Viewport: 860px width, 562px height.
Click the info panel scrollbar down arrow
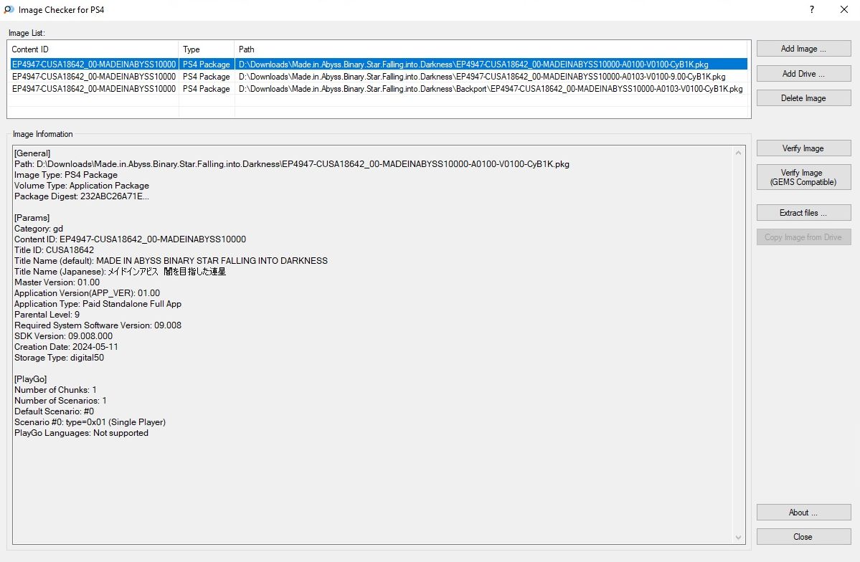pyautogui.click(x=738, y=538)
